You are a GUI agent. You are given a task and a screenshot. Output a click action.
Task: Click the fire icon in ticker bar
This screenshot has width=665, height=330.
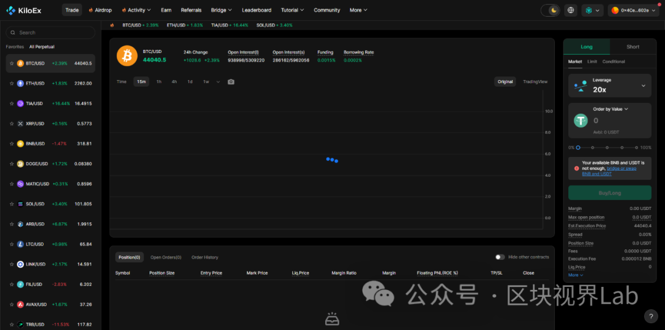tap(112, 25)
